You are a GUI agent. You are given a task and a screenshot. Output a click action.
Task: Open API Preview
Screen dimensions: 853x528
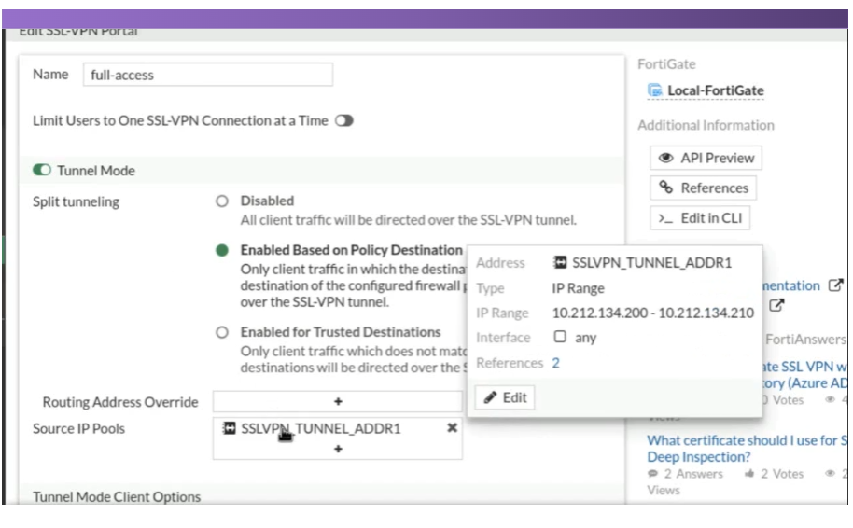706,158
